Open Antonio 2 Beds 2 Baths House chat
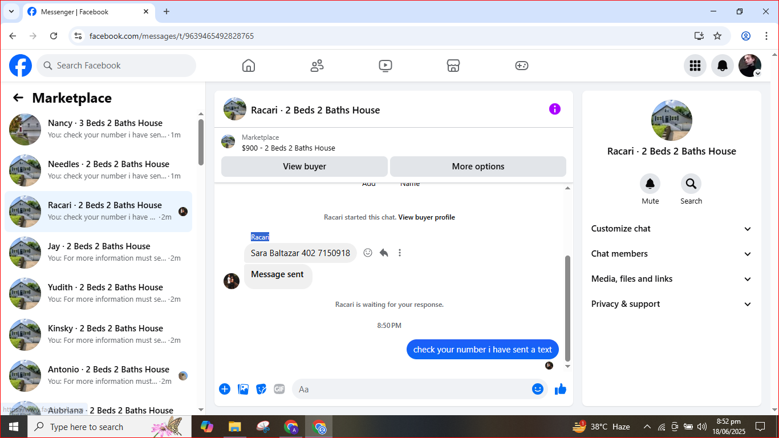Image resolution: width=779 pixels, height=438 pixels. coord(99,376)
